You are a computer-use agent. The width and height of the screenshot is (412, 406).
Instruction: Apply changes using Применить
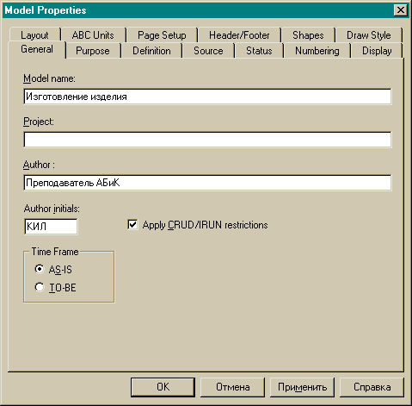tap(302, 387)
